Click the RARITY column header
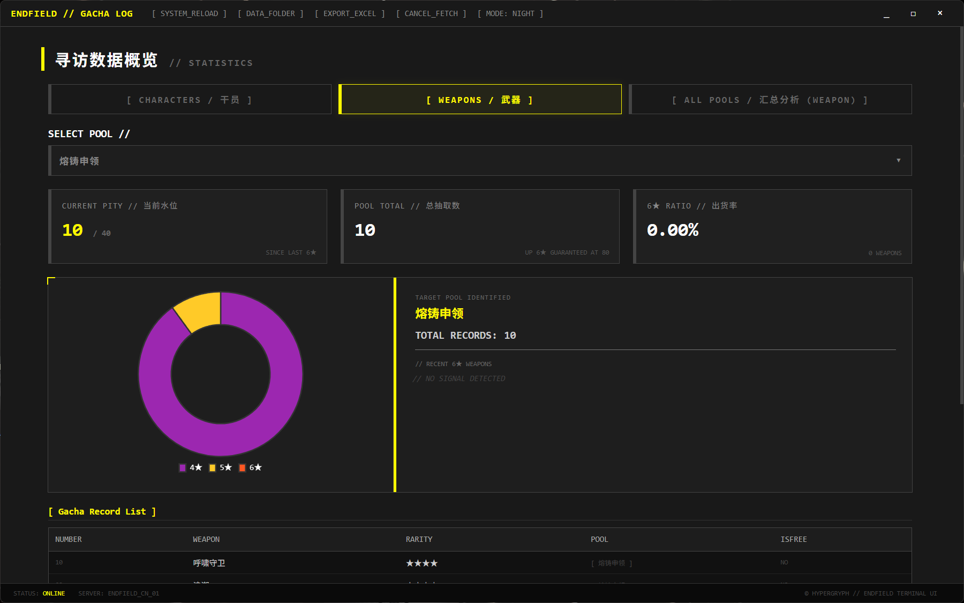964x603 pixels. click(419, 539)
